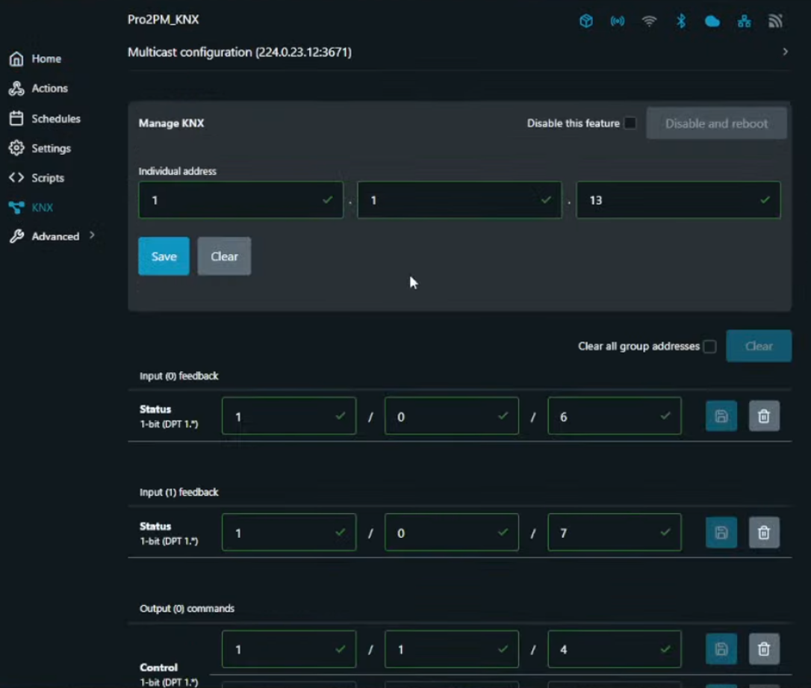Screen dimensions: 811x688
Task: Click the Bluetooth icon in the header
Action: point(680,21)
